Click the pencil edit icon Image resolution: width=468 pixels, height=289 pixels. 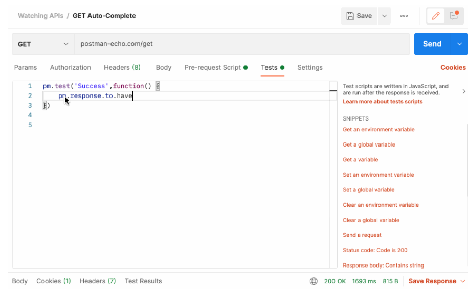[435, 16]
